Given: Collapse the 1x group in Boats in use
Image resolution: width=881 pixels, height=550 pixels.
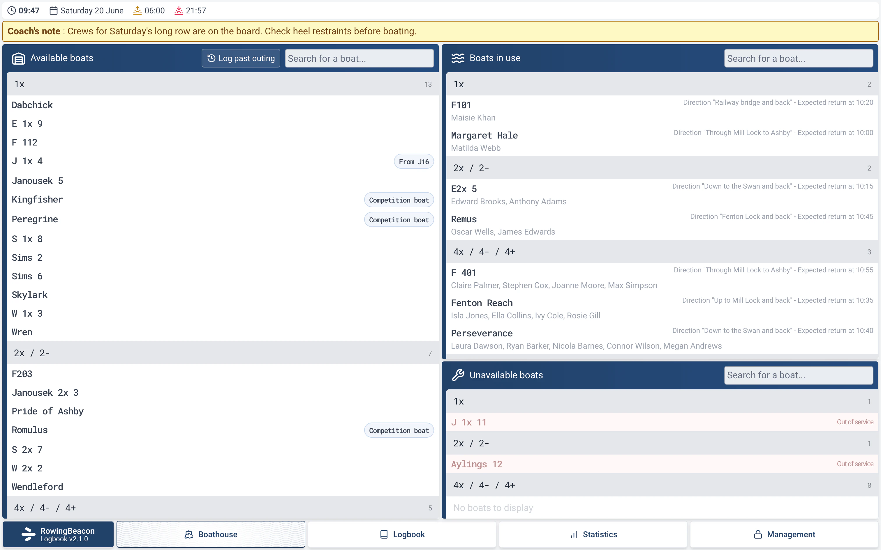Looking at the screenshot, I should click(x=662, y=84).
